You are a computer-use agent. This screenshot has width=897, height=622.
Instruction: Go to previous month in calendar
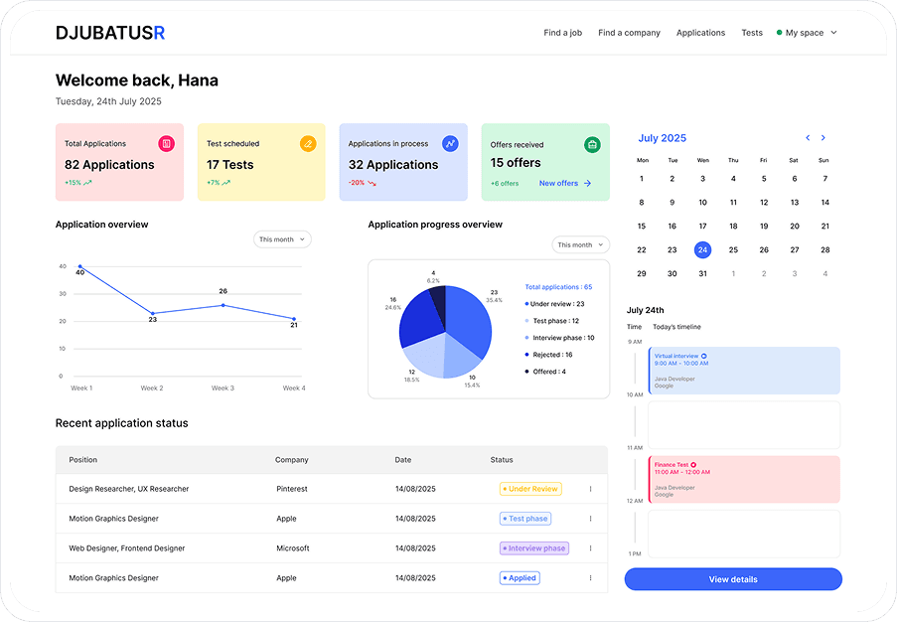point(808,138)
